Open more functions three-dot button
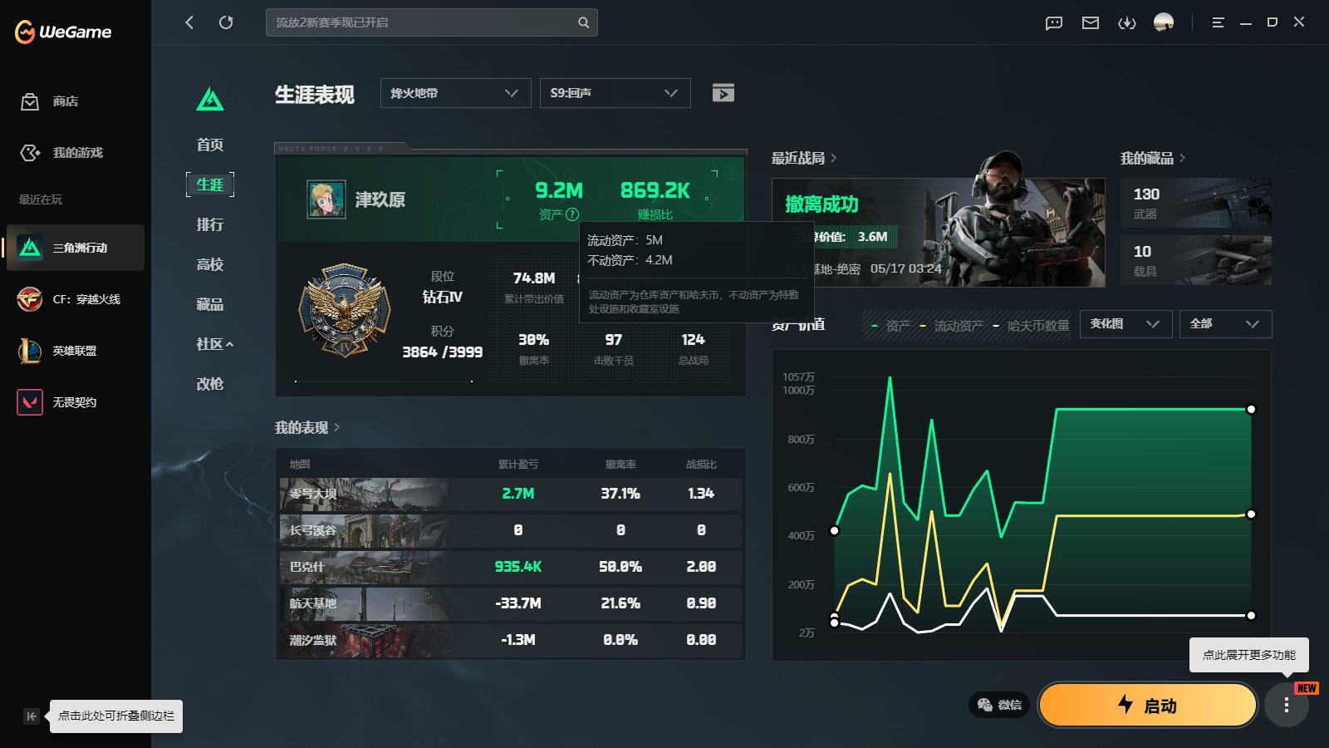 (1287, 706)
